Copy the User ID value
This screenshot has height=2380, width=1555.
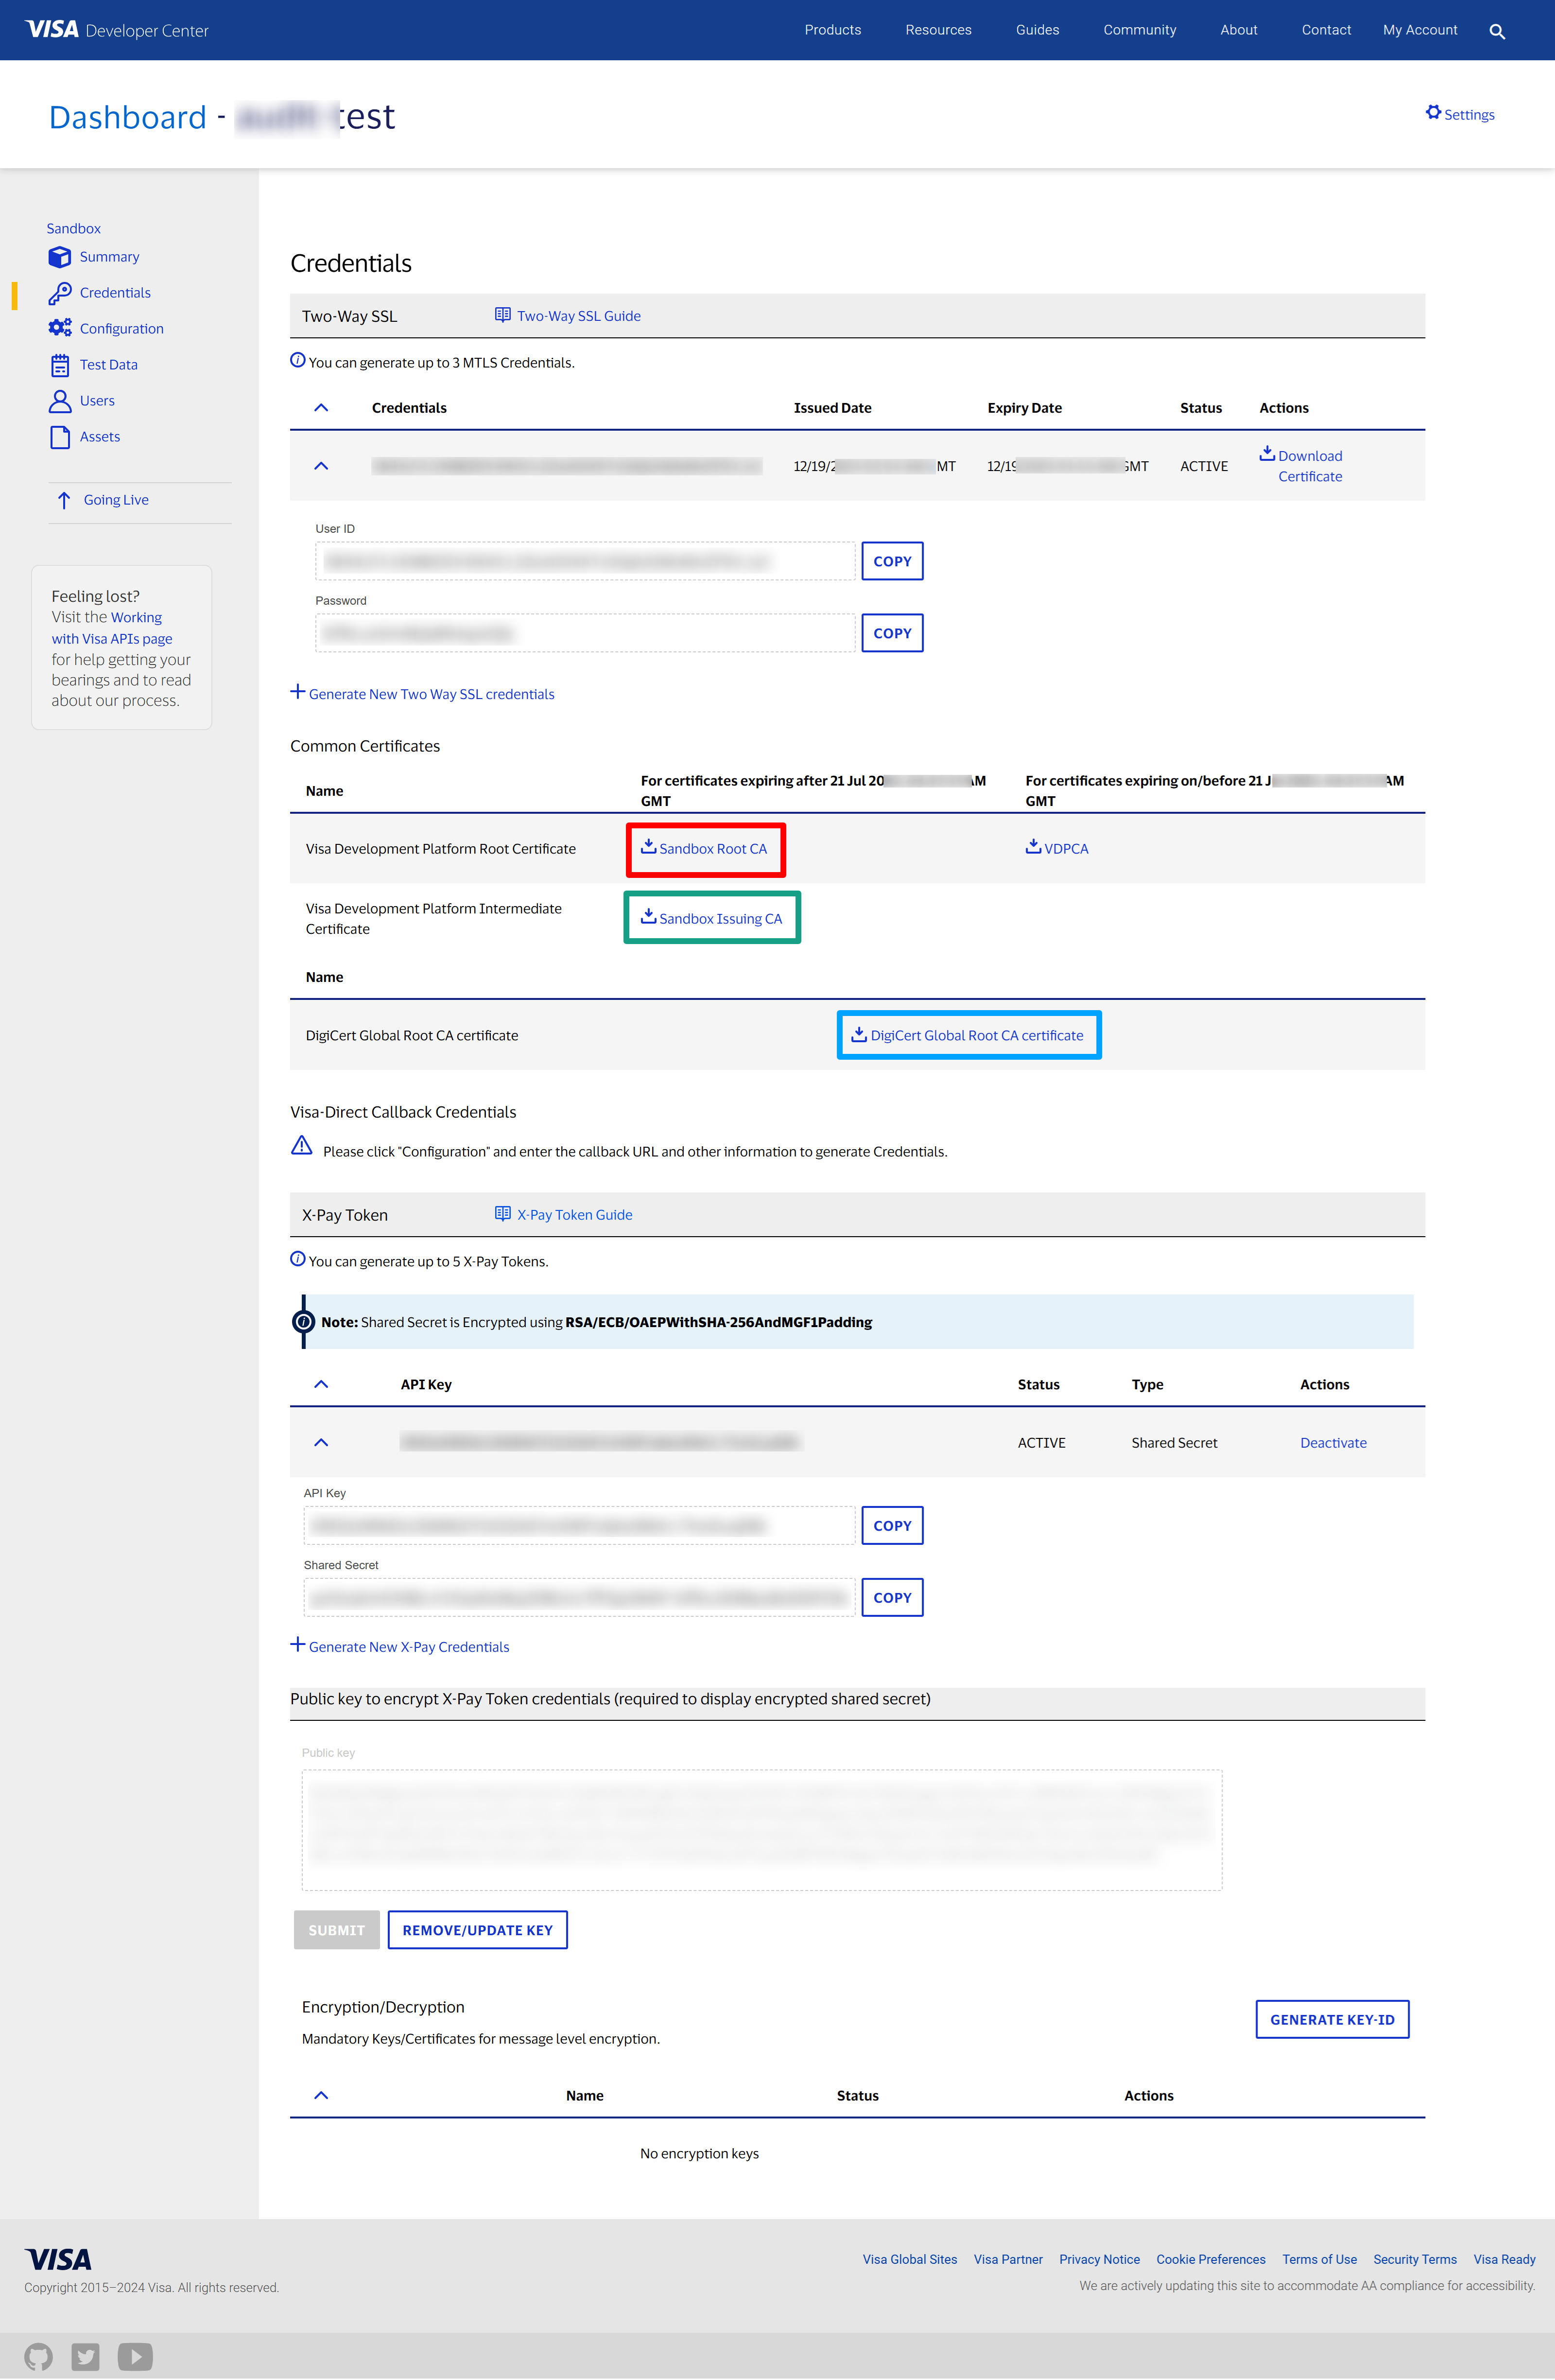tap(893, 561)
